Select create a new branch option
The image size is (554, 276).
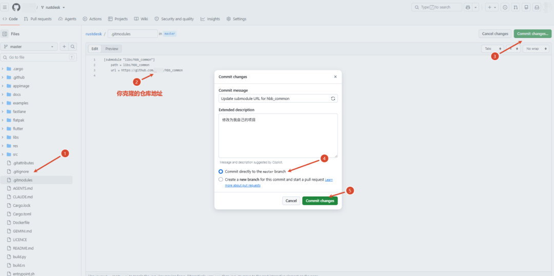[x=221, y=180]
